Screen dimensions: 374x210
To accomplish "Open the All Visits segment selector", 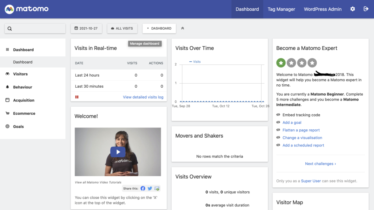I will [122, 28].
